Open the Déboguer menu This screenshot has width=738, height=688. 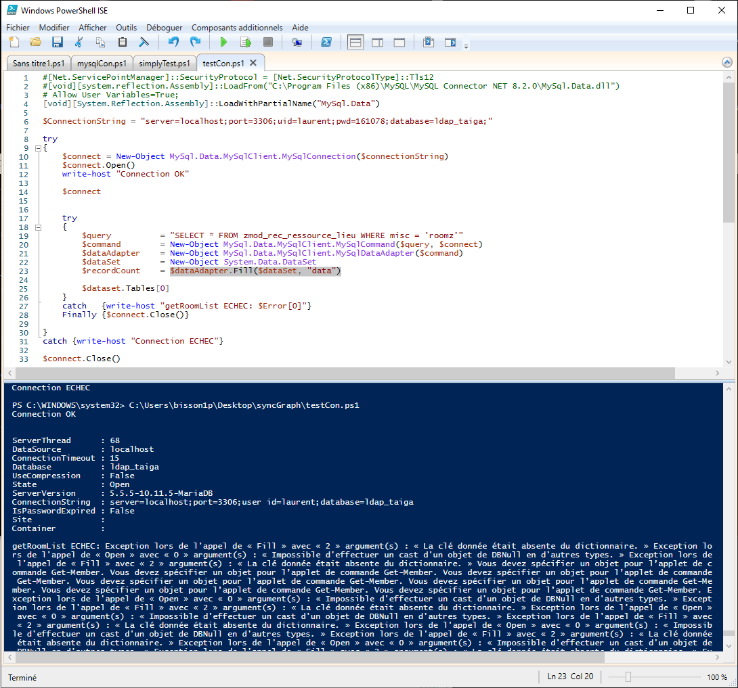(x=165, y=28)
